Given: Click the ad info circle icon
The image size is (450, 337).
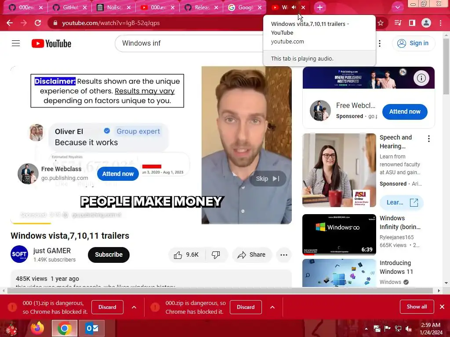Looking at the screenshot, I should (x=421, y=78).
